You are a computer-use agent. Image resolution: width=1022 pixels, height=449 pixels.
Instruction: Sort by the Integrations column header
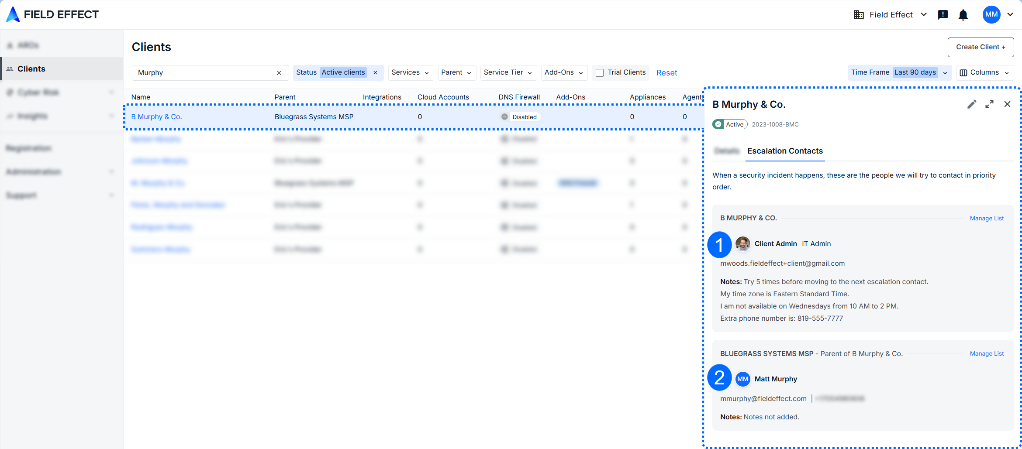[x=382, y=97]
